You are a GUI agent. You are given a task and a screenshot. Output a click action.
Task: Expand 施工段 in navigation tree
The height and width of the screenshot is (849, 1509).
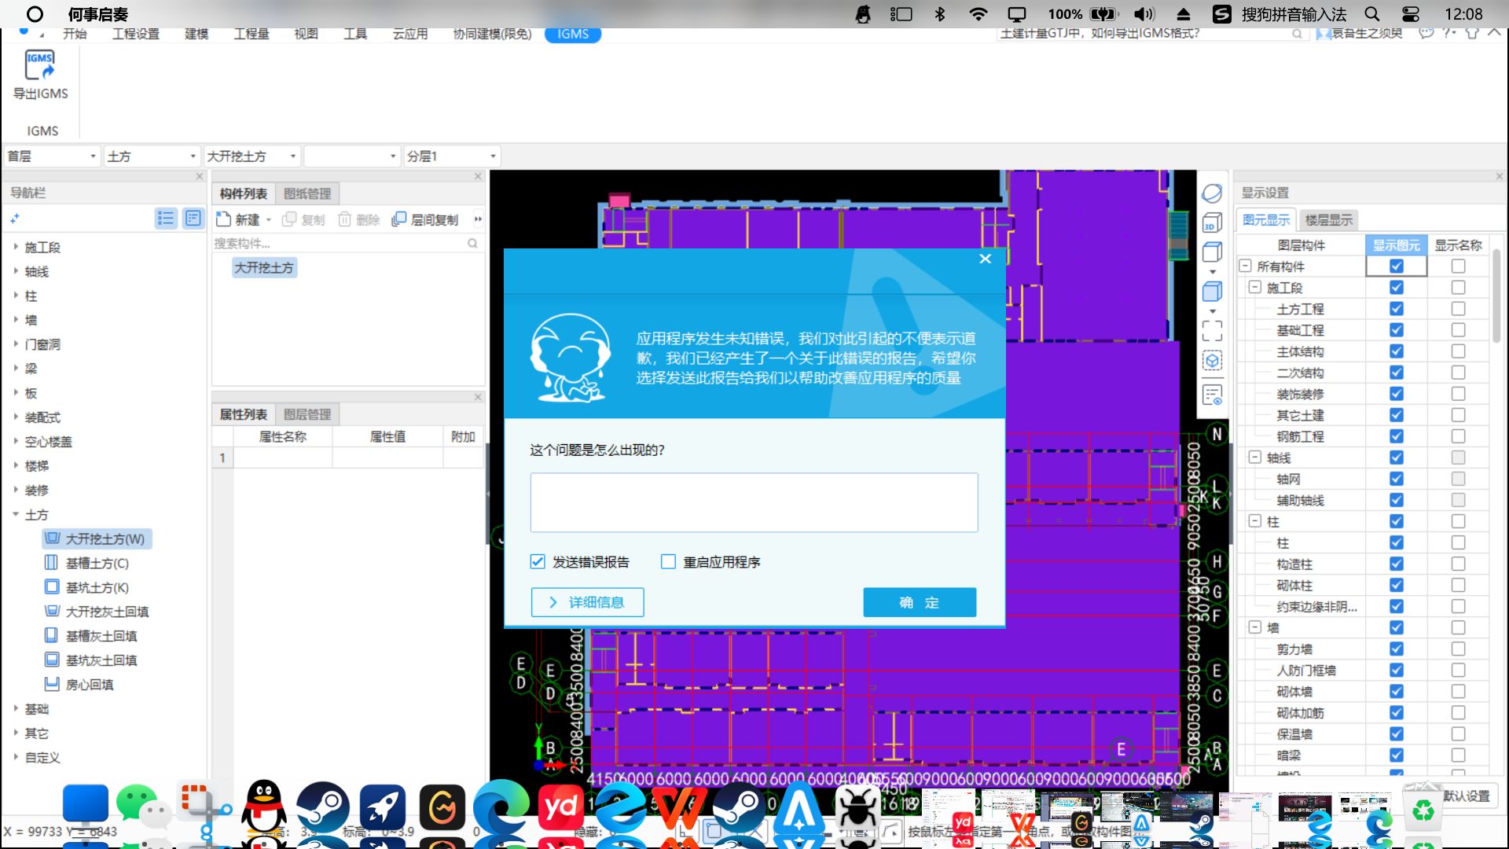pyautogui.click(x=16, y=247)
